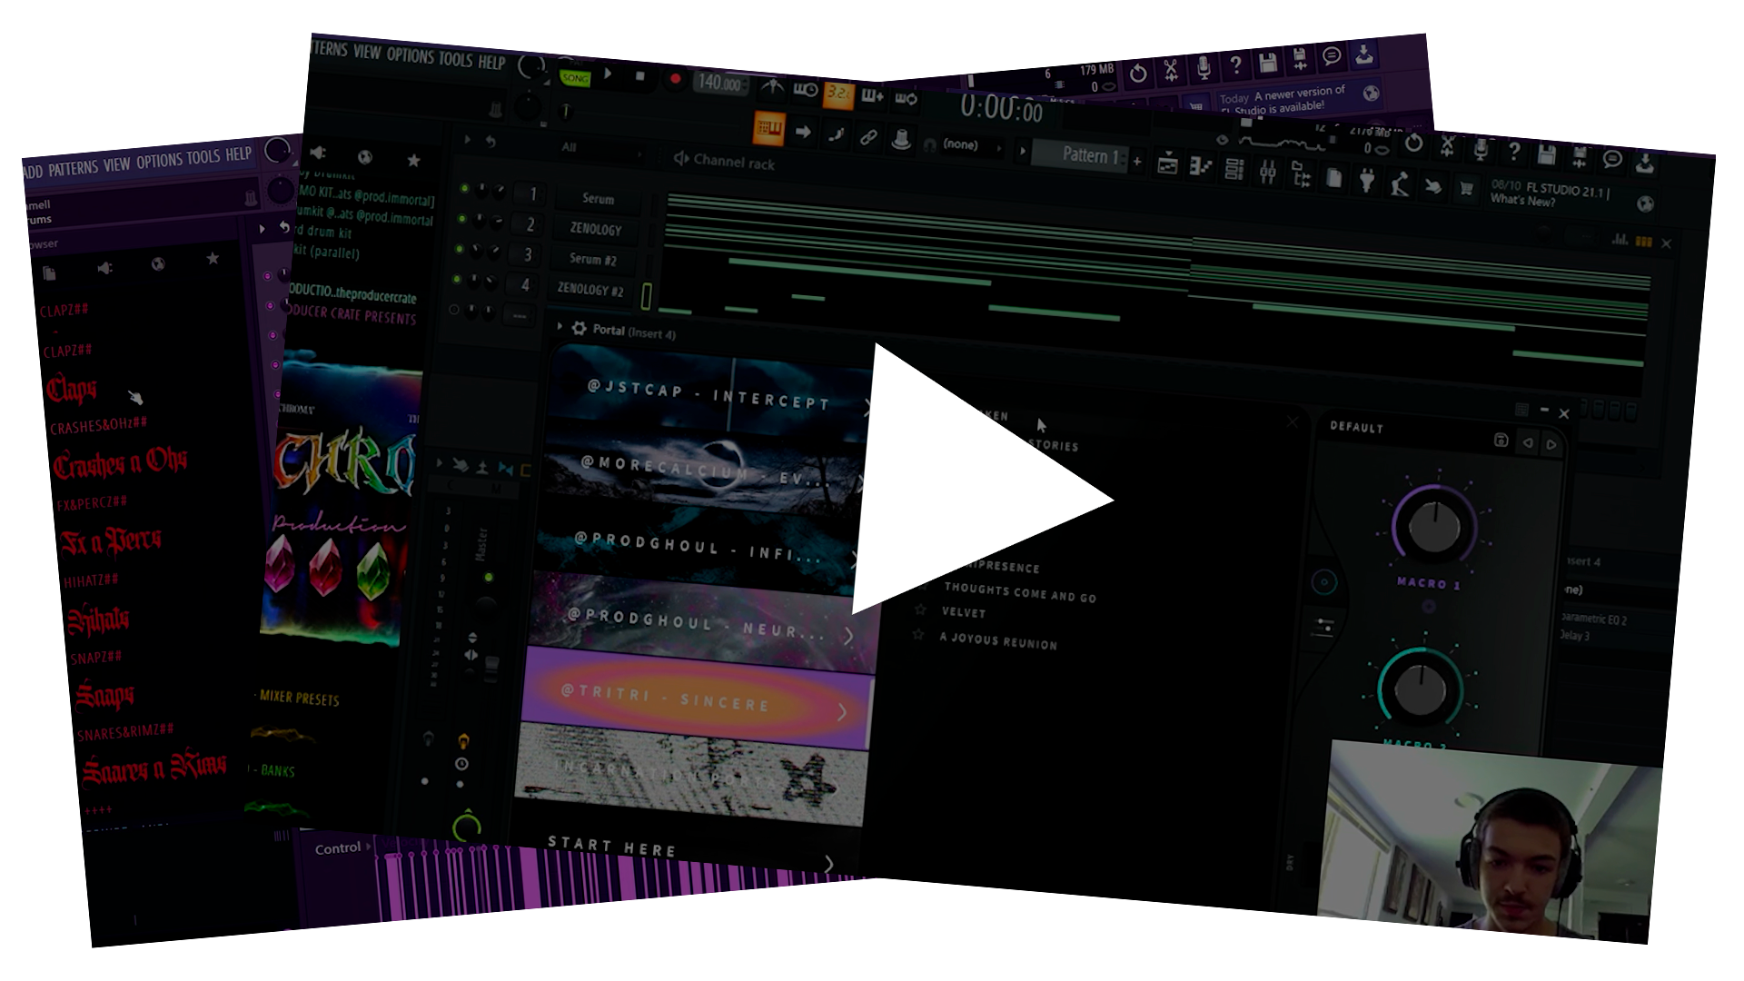Toggle the green SONG mode switch

(x=575, y=78)
